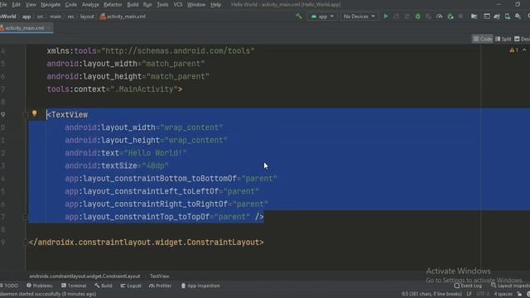Click the green Run app play icon
The width and height of the screenshot is (530, 298).
(386, 17)
